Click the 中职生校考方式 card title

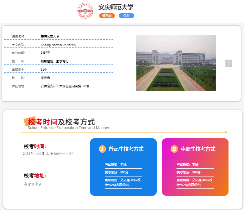point(198,149)
